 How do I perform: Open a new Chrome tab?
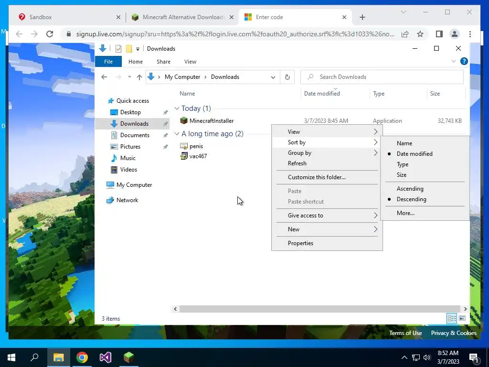(x=362, y=18)
